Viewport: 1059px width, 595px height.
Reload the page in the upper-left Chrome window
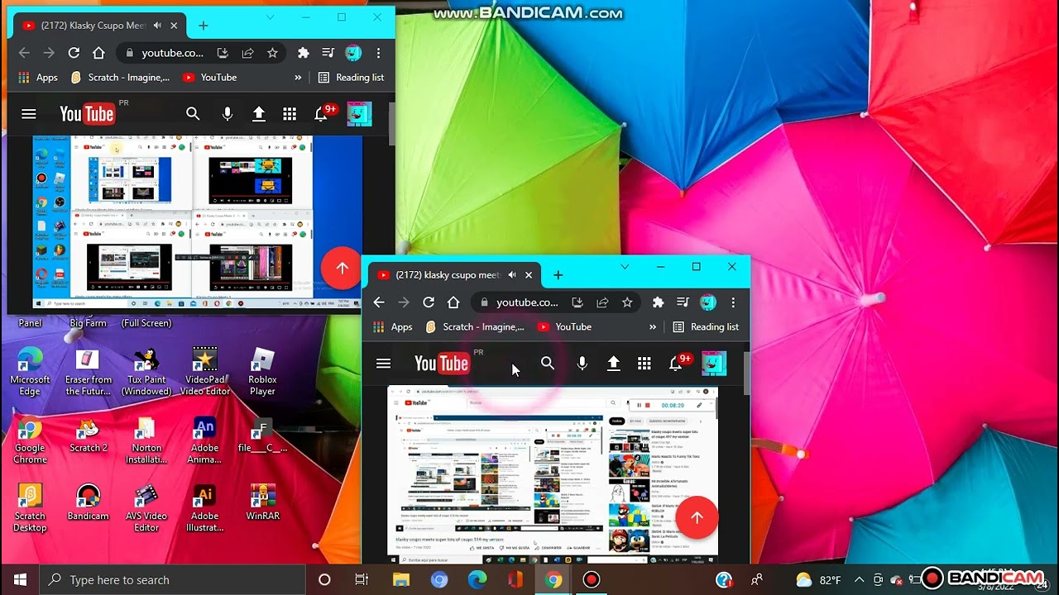pos(74,53)
